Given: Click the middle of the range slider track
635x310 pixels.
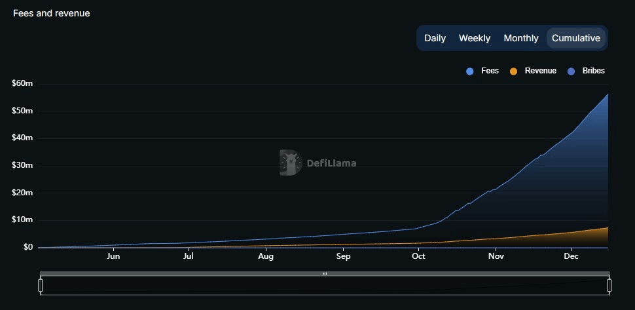Looking at the screenshot, I should click(x=325, y=286).
